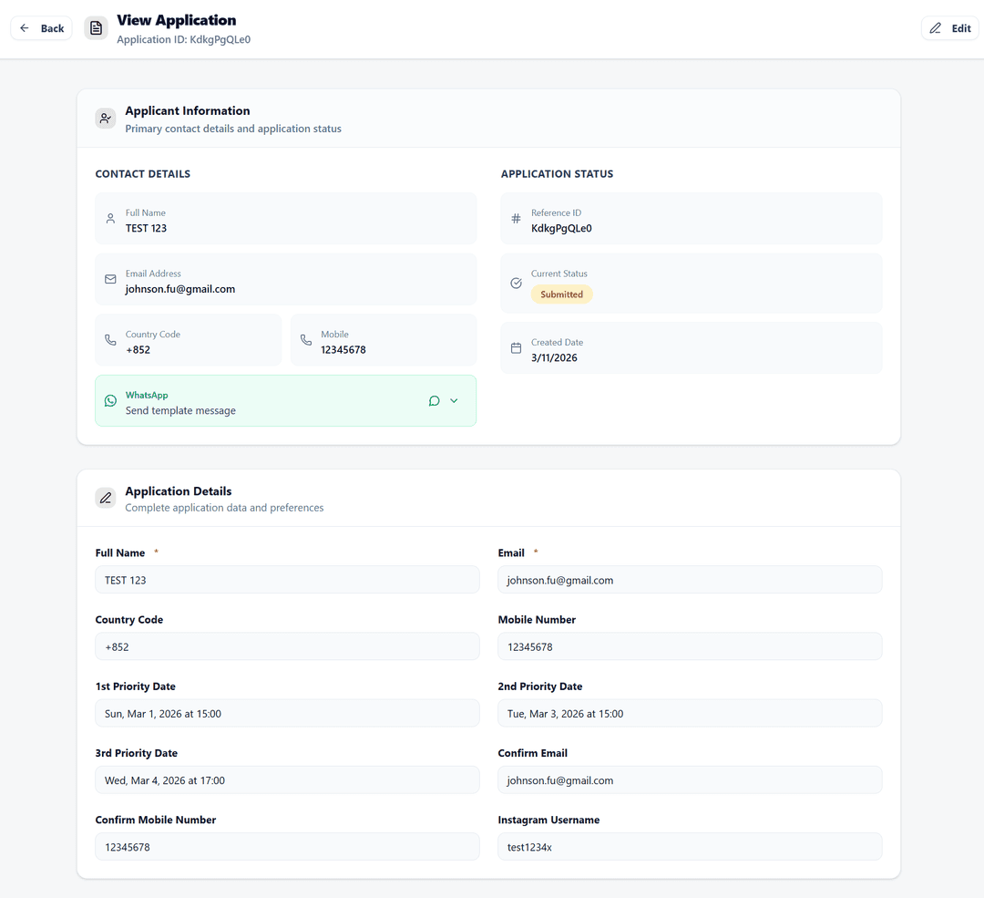The height and width of the screenshot is (898, 984).
Task: Click the Submitted status badge
Action: coord(561,294)
